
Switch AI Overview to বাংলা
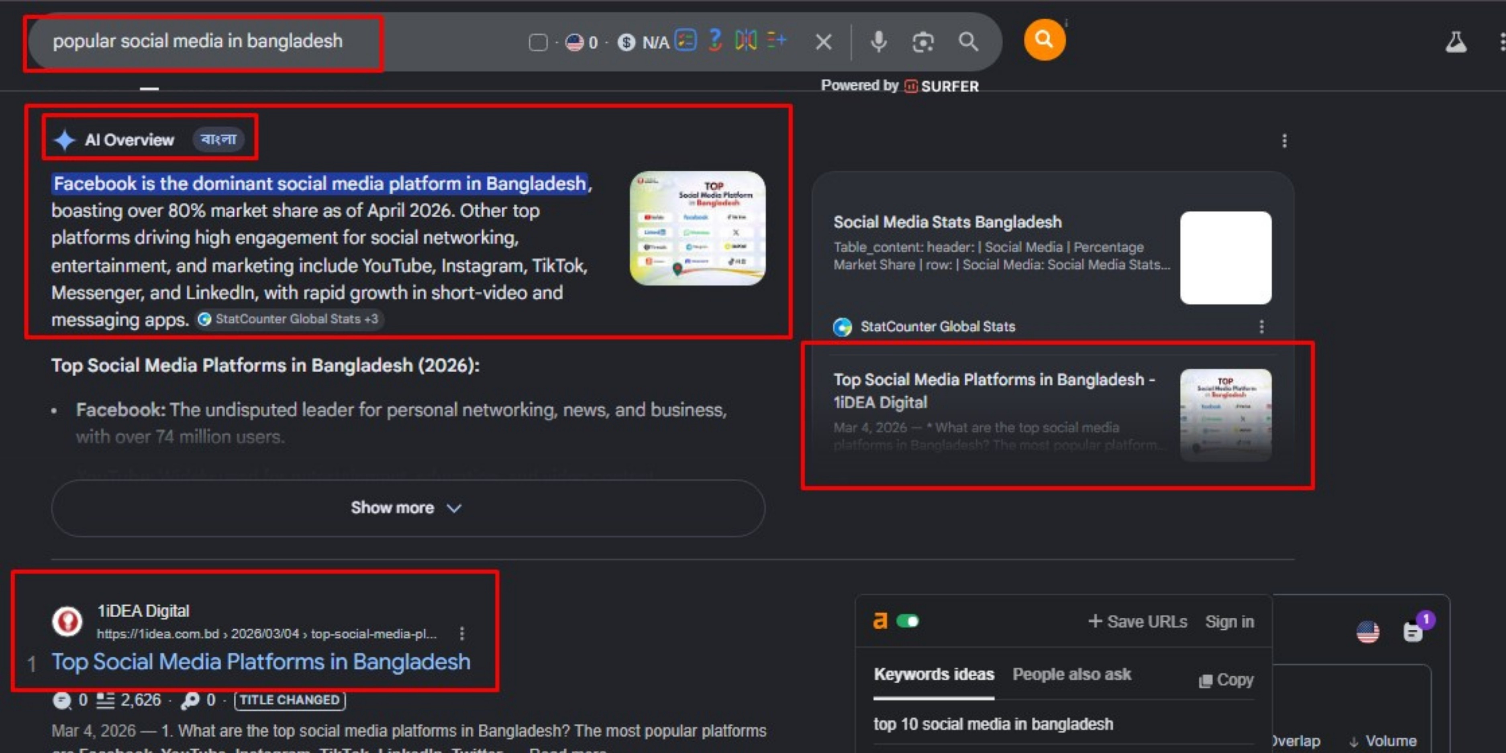[218, 139]
